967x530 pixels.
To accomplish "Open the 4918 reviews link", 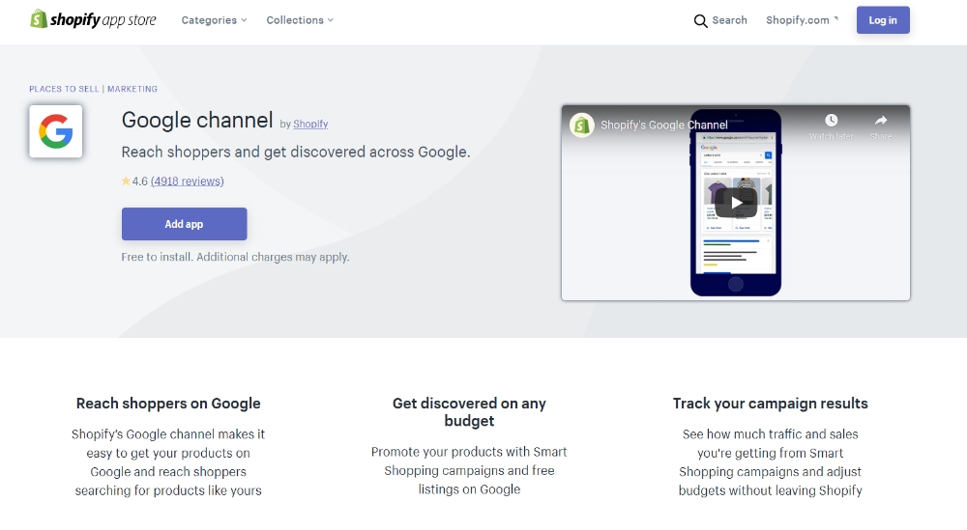I will click(188, 181).
